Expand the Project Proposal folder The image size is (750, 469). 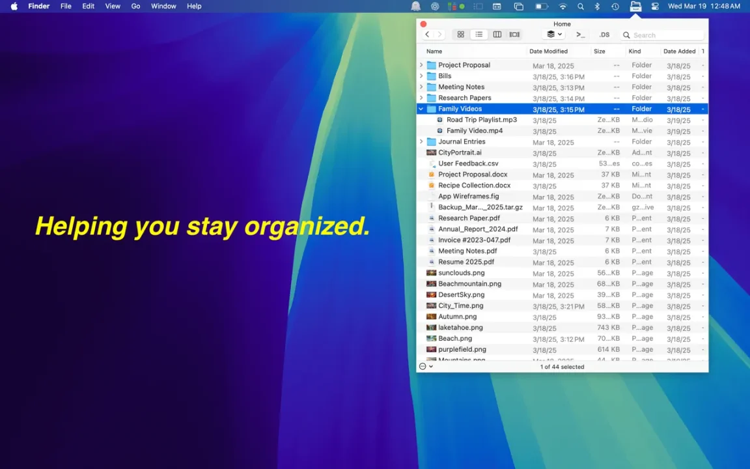tap(421, 65)
